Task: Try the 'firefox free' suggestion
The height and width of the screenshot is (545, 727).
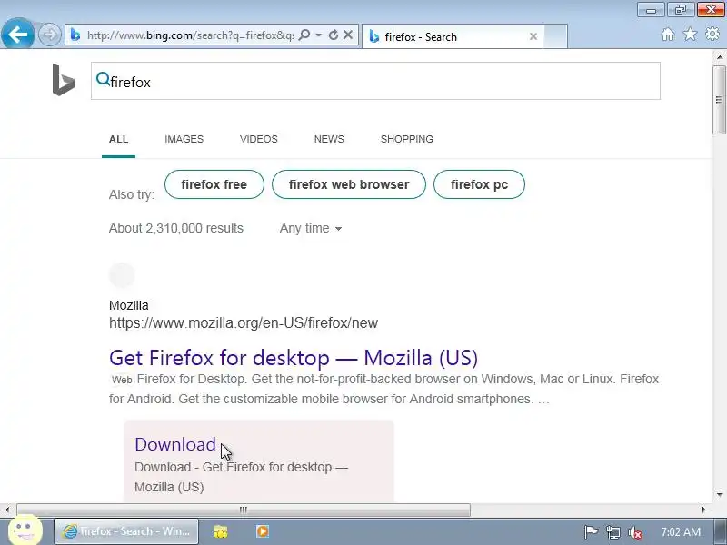Action: click(214, 184)
